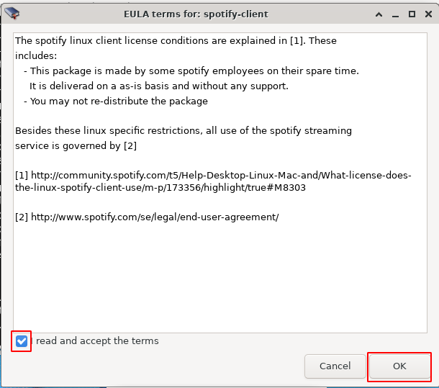The width and height of the screenshot is (439, 388).
Task: Uncheck the accept terms checkbox
Action: click(22, 341)
